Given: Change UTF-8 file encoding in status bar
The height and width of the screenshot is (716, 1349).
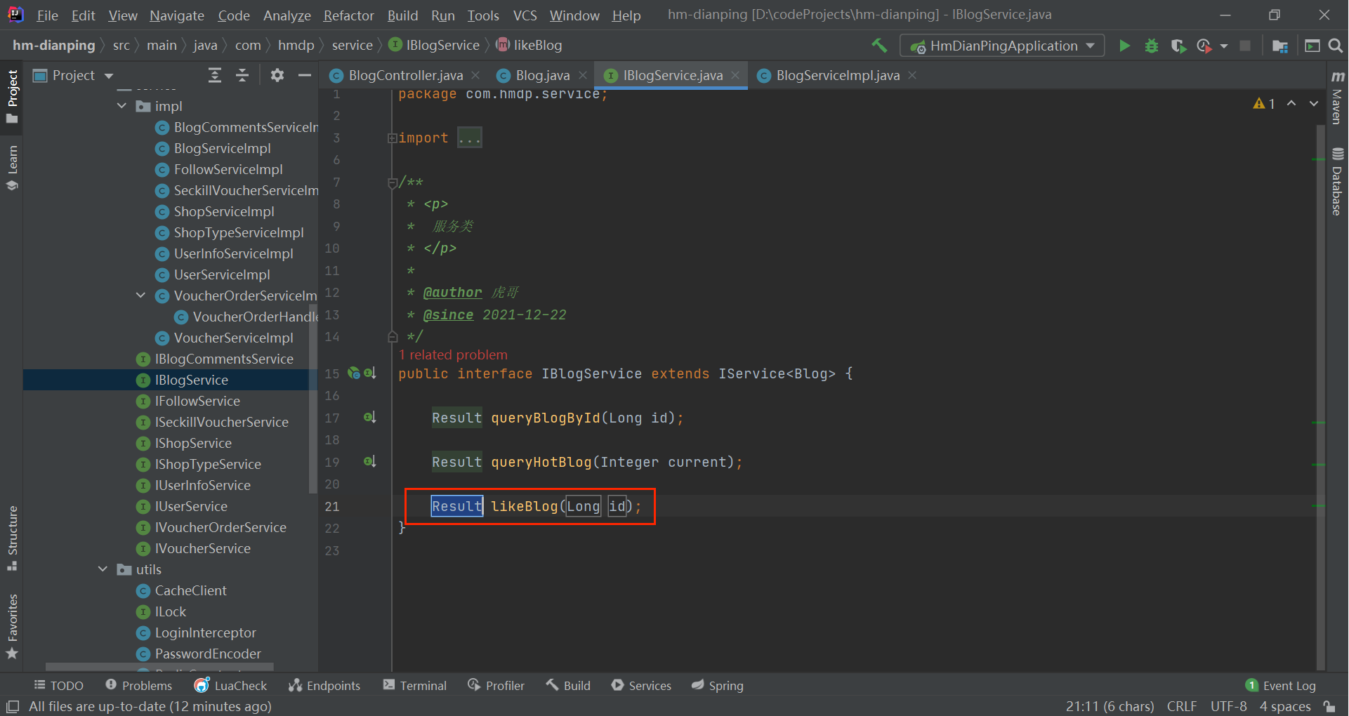Looking at the screenshot, I should point(1229,706).
